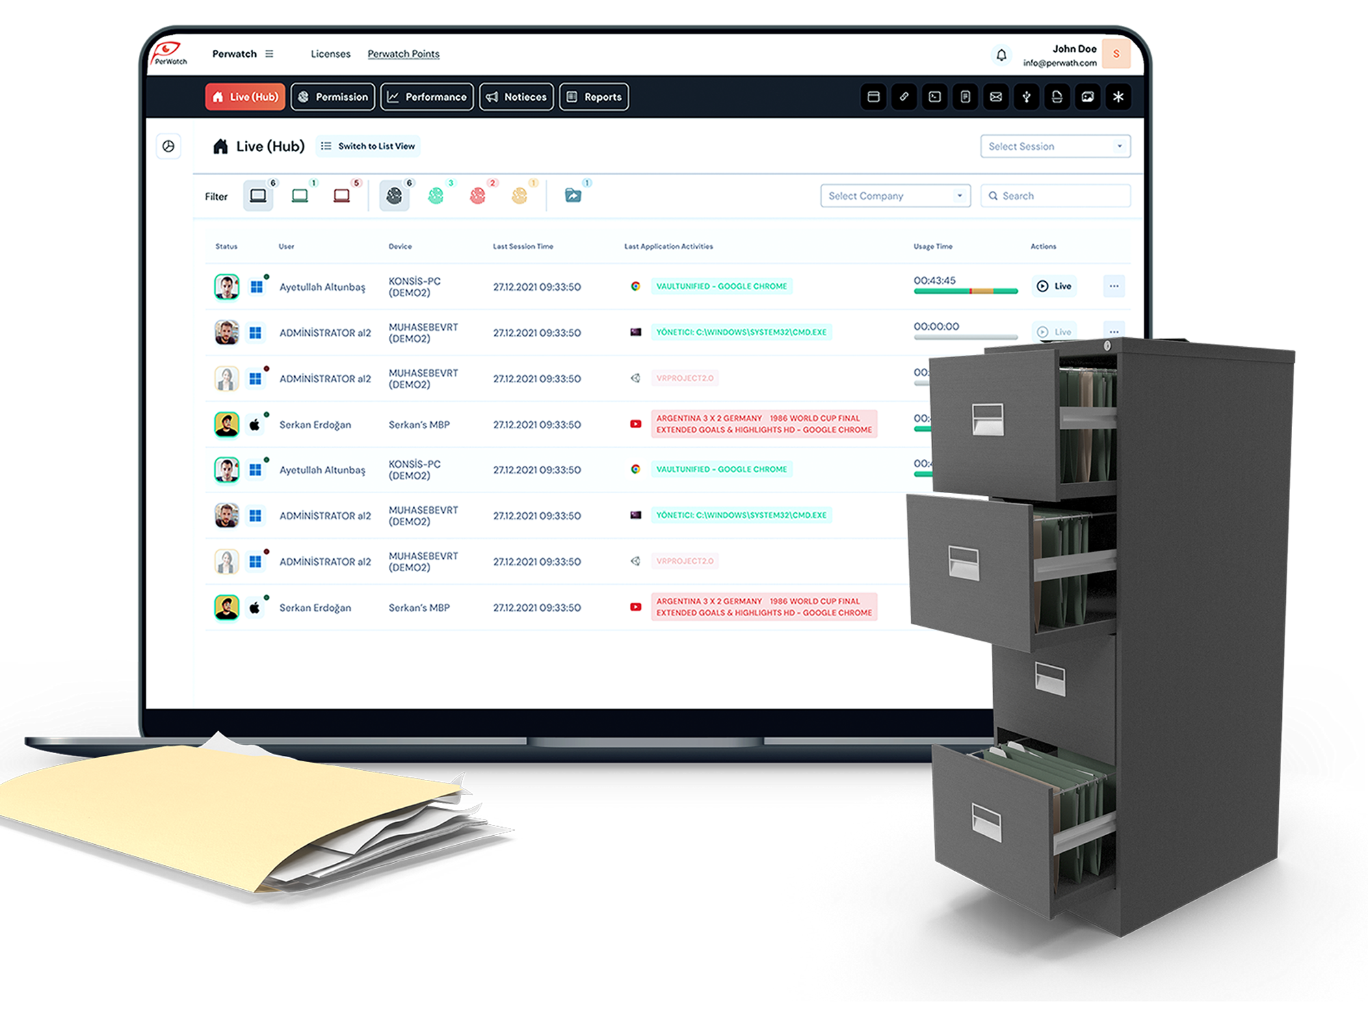Open the mail envelope toolbar icon
This screenshot has width=1368, height=1026.
[996, 97]
